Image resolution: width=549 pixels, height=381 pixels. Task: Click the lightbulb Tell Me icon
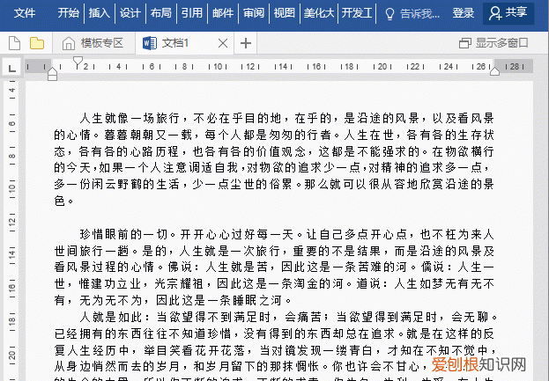point(389,14)
